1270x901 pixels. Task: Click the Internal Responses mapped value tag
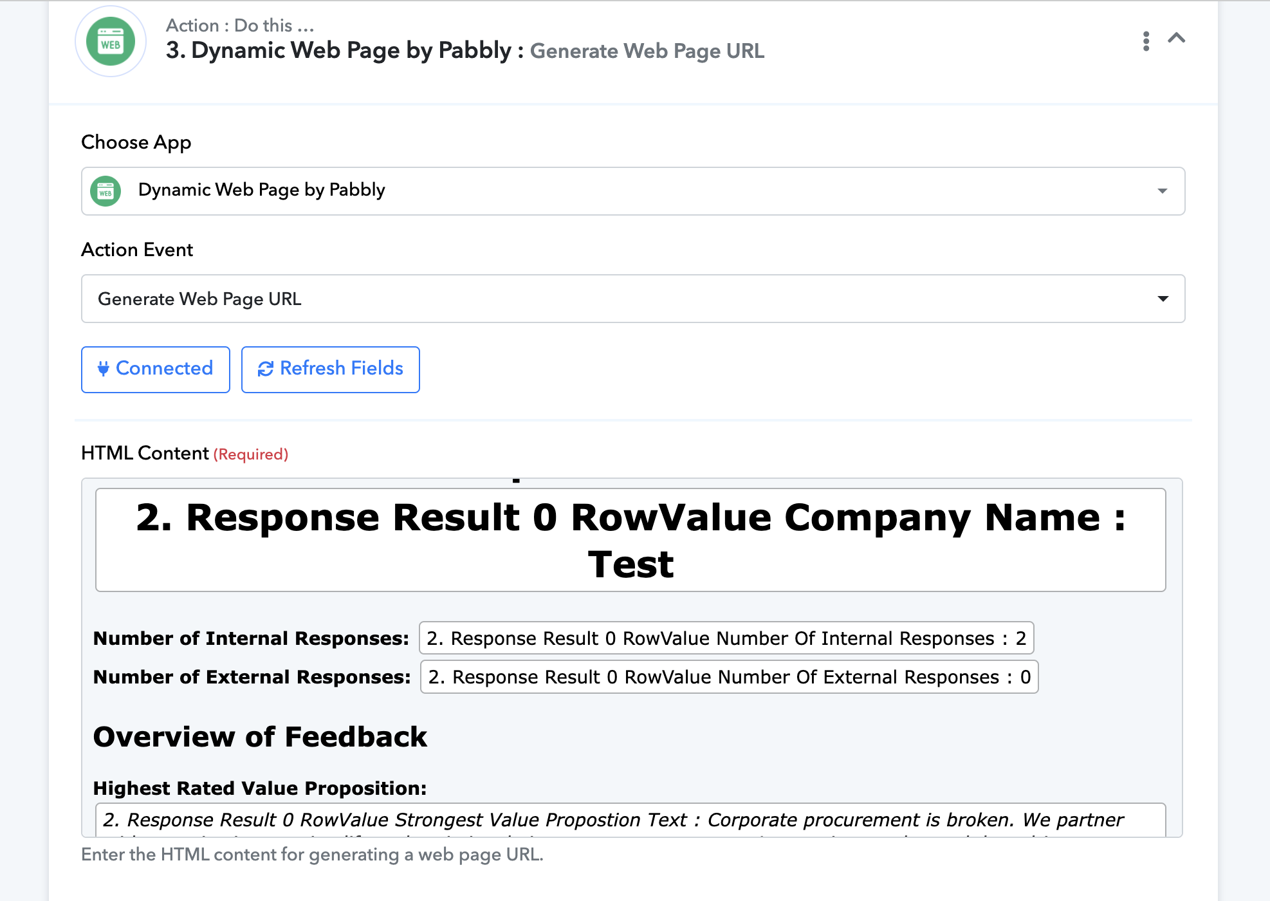[726, 638]
